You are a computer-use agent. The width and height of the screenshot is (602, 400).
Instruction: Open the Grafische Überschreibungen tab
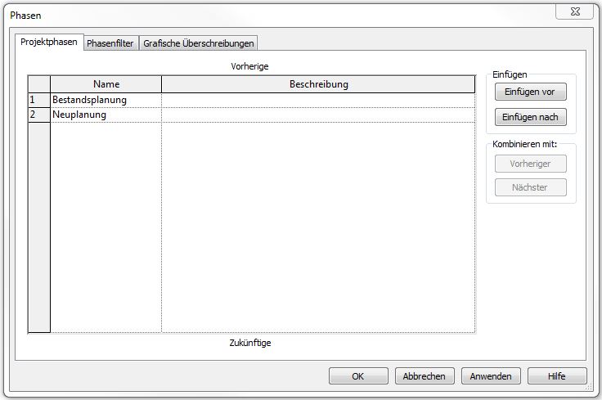click(199, 43)
